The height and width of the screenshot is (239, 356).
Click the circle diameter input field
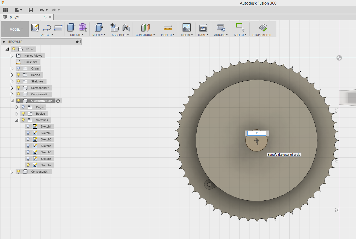[257, 133]
